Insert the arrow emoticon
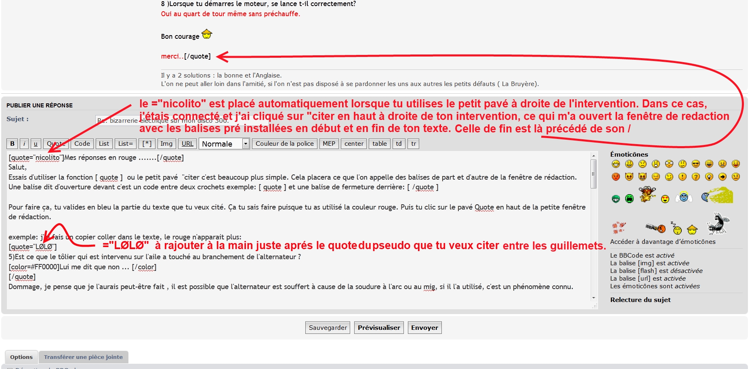The image size is (754, 369). coord(722,177)
